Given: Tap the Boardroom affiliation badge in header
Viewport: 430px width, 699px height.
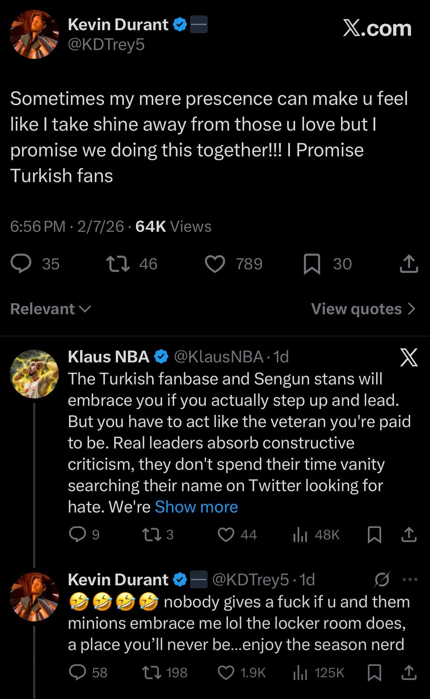Looking at the screenshot, I should (198, 24).
